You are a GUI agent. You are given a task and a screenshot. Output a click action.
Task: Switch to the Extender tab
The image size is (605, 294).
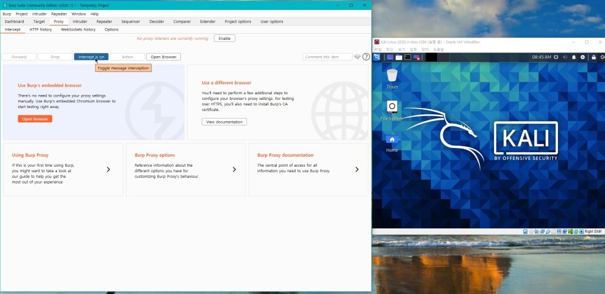tap(207, 21)
